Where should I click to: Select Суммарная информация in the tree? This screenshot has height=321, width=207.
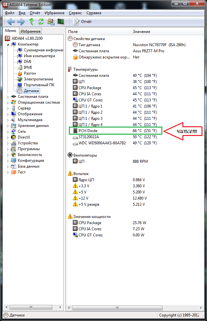tap(43, 50)
